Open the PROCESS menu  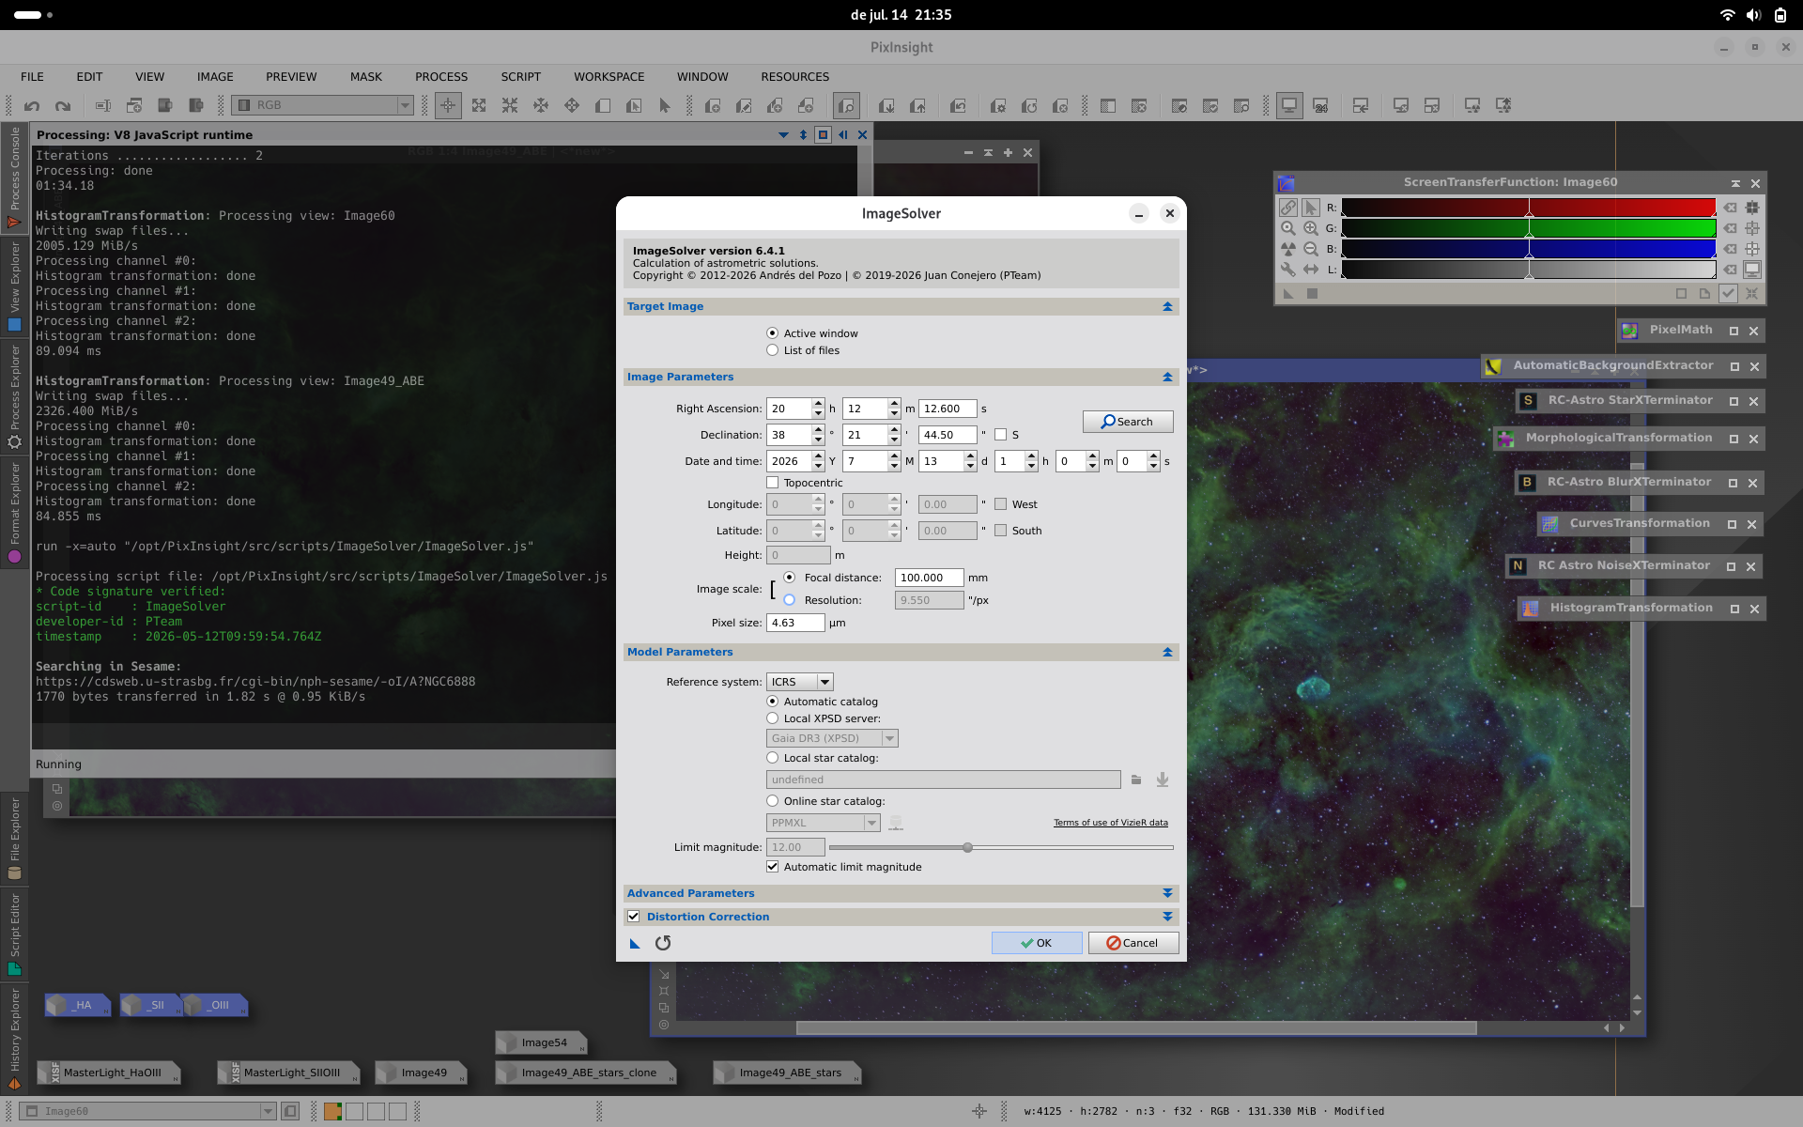point(441,77)
